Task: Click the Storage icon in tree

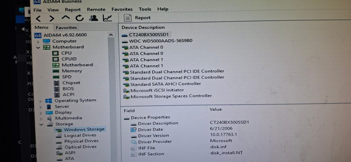Action: [50, 124]
